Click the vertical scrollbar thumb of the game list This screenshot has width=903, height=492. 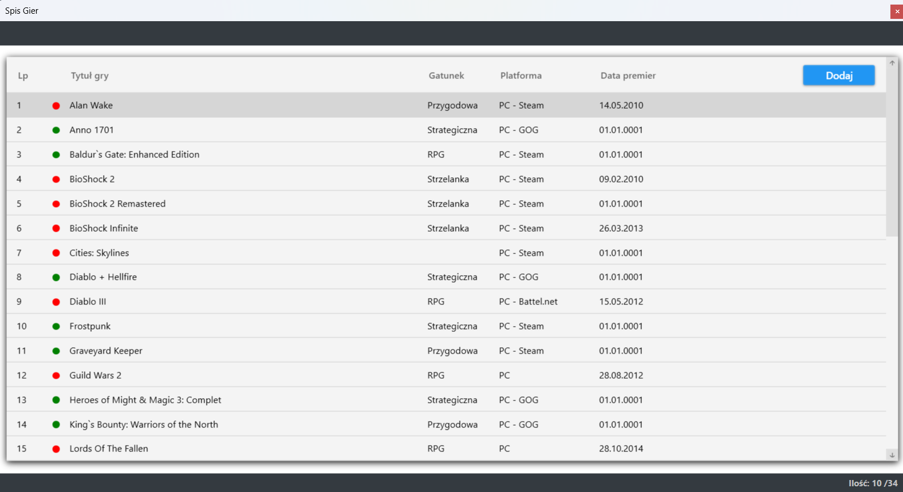point(892,152)
